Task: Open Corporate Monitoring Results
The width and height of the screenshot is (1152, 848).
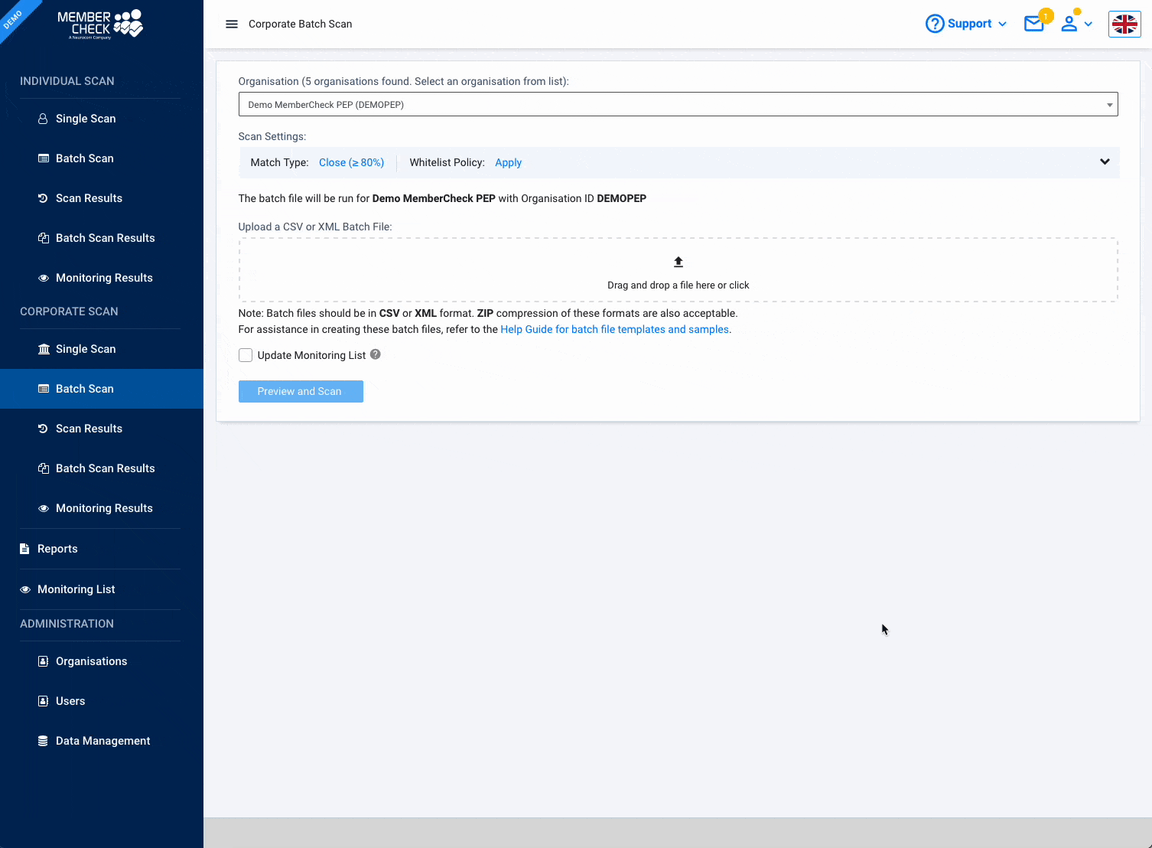Action: pos(102,508)
